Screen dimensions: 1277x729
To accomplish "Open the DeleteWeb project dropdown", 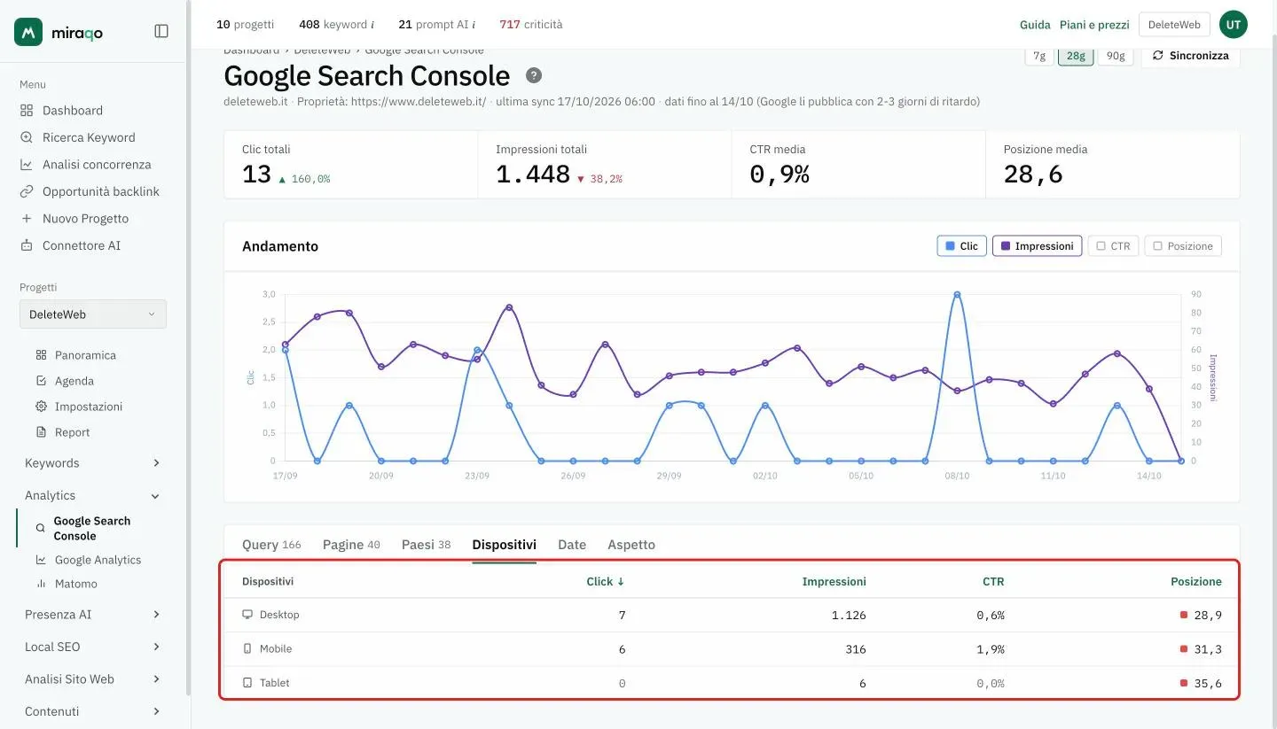I will [93, 314].
